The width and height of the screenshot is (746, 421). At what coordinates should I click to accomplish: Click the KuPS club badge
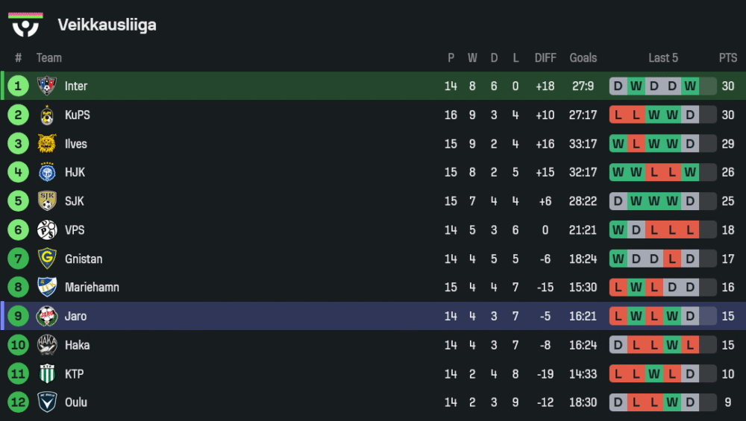coord(47,115)
